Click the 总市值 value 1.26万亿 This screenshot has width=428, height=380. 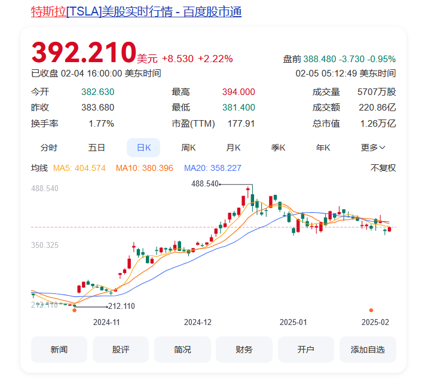(x=378, y=124)
